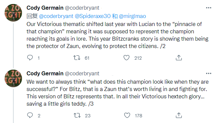Open the @mirglmao mention link
This screenshot has width=216, height=123.
click(132, 16)
